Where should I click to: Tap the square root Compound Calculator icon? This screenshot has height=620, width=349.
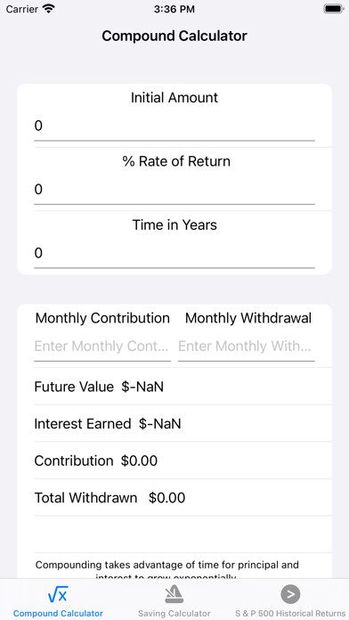coord(58,594)
